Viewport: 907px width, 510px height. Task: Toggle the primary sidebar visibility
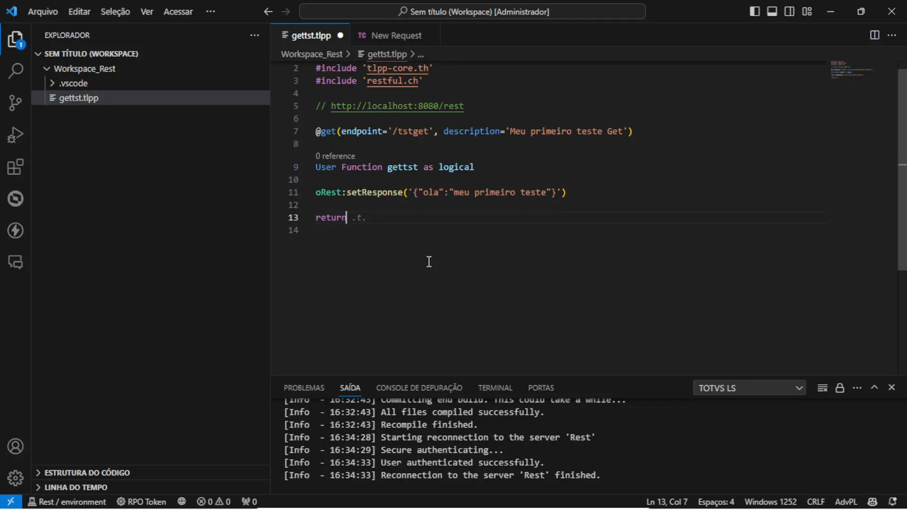click(x=754, y=11)
